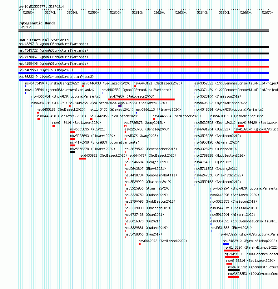Click the nsv4339713 gnomAD variant label
The width and height of the screenshot is (278, 289).
53,44
